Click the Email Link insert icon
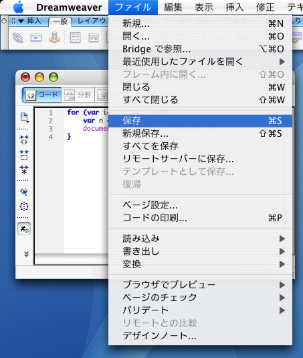The width and height of the screenshot is (303, 358). (x=36, y=38)
